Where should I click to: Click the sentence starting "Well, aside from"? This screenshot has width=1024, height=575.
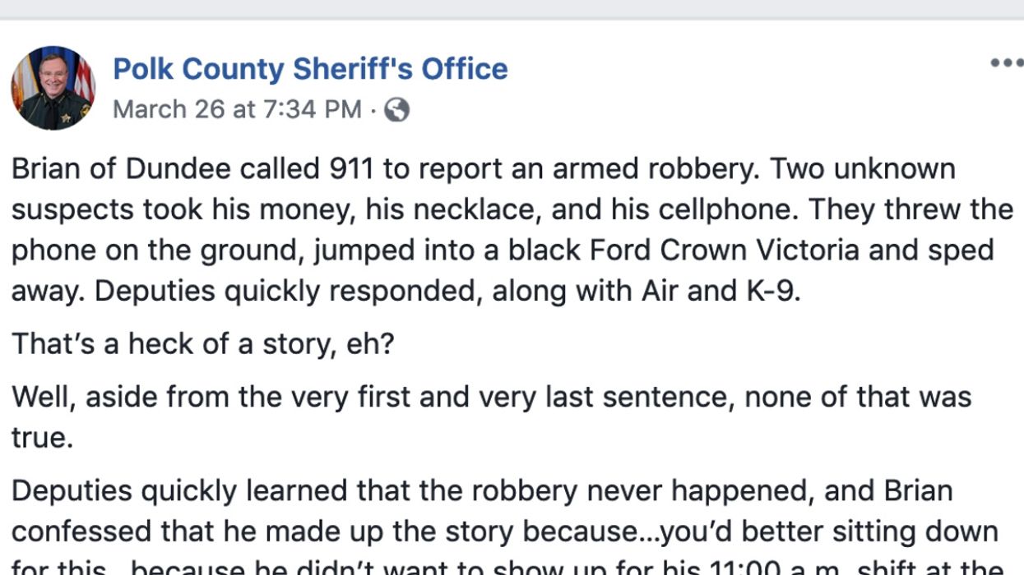pos(491,398)
